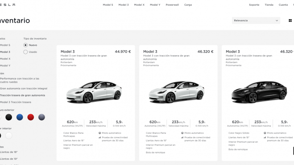This screenshot has width=294, height=165.
Task: Switch to grid view icon
Action: pos(290,20)
